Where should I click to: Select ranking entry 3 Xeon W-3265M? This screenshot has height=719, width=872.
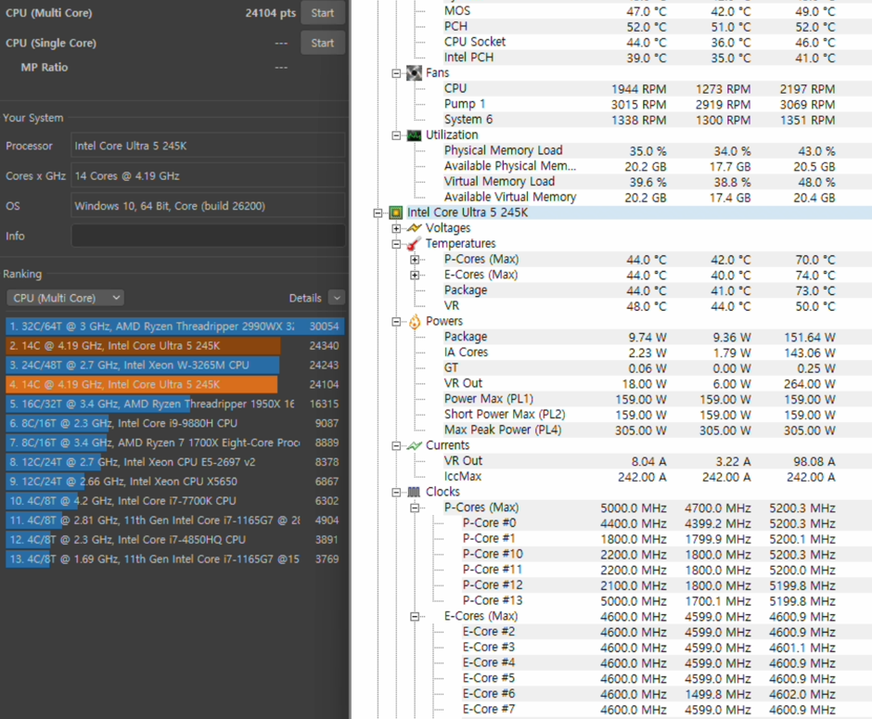174,366
